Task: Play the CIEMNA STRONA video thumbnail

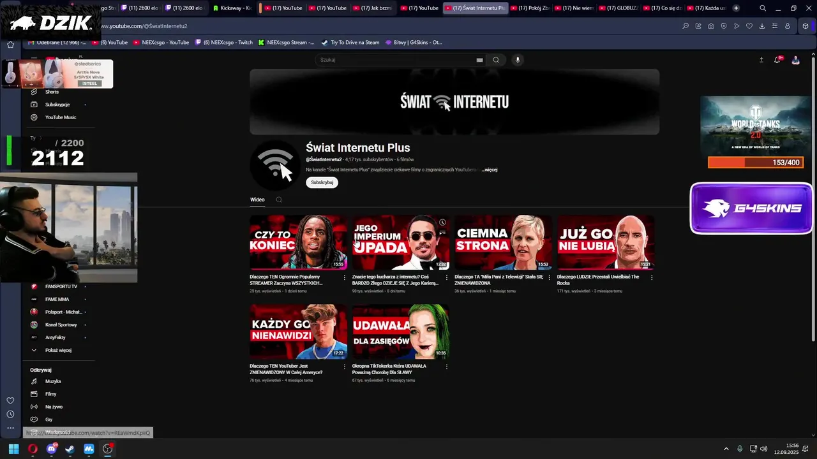Action: 503,242
